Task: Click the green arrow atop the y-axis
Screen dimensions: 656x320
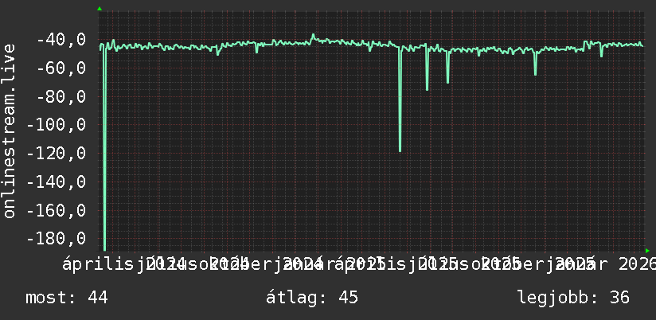Action: point(100,9)
